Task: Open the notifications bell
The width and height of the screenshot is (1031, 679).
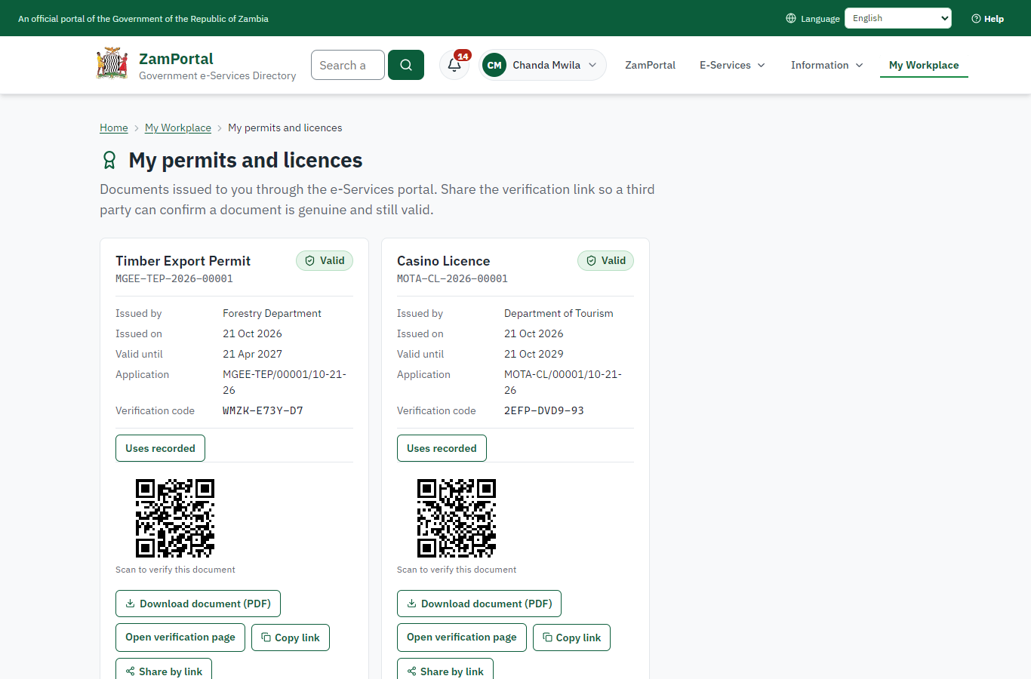Action: coord(454,65)
